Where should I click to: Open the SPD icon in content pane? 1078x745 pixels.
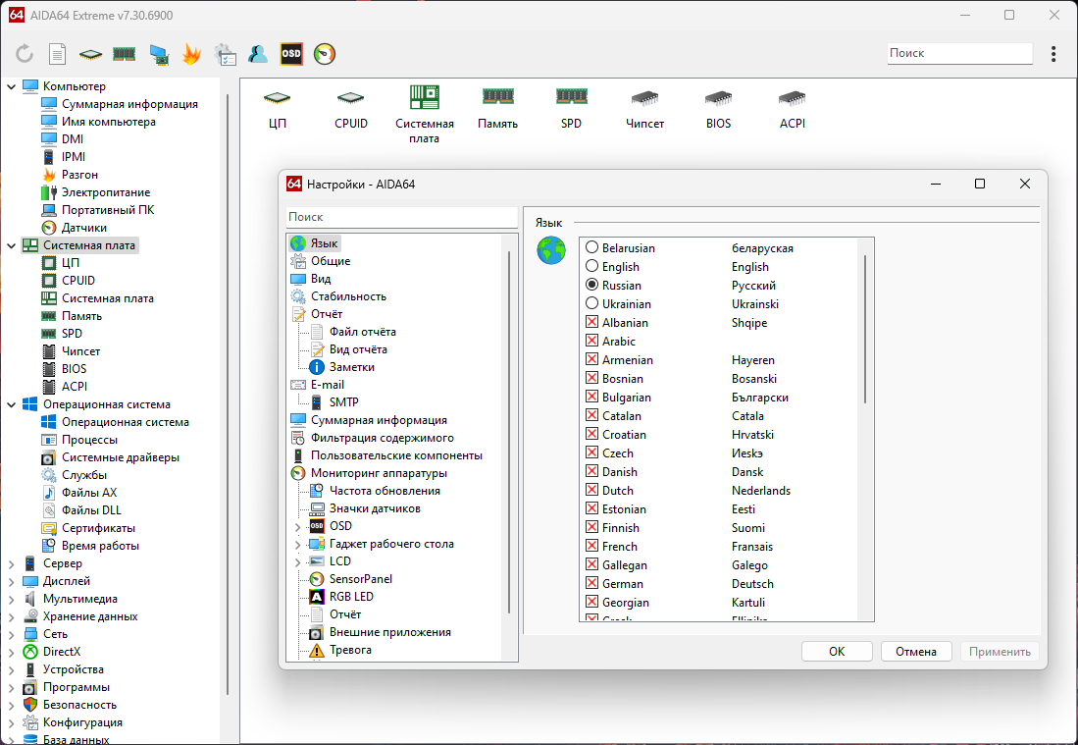tap(571, 108)
